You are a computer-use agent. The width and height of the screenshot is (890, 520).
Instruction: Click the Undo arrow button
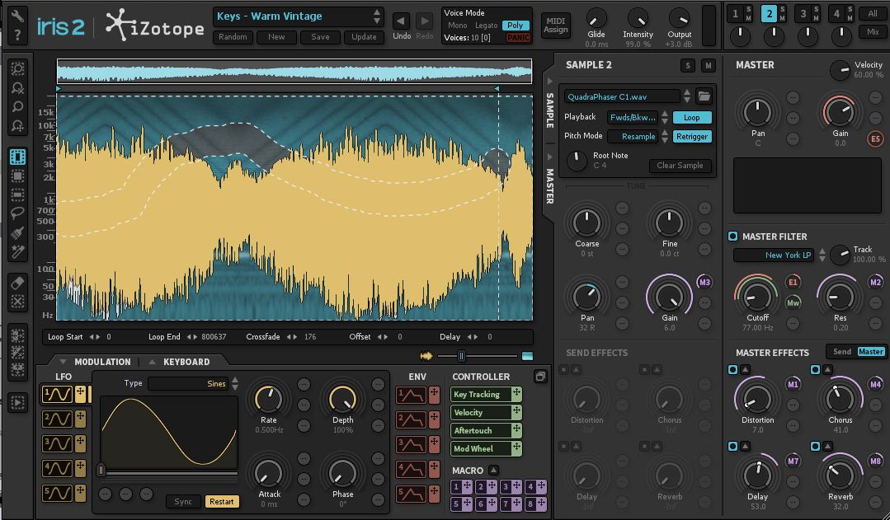point(402,22)
